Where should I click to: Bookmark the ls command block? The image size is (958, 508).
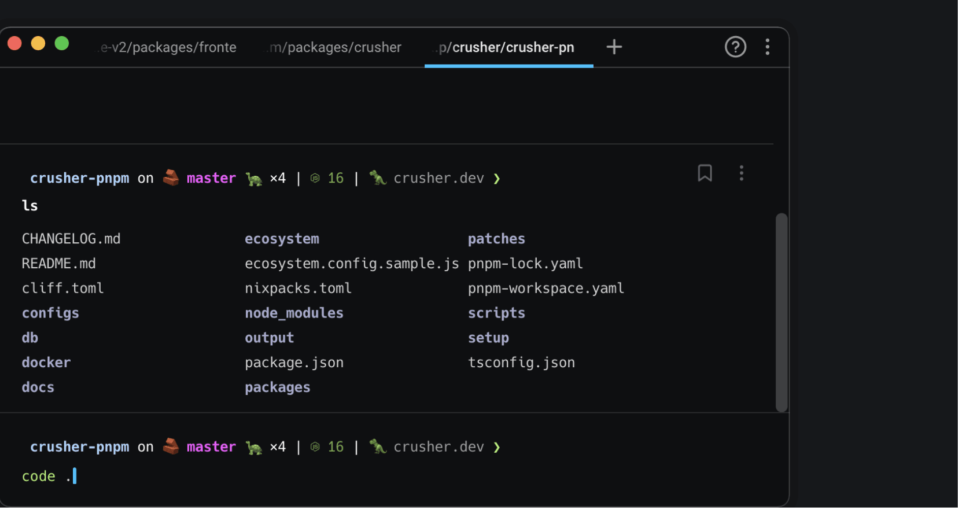(705, 173)
